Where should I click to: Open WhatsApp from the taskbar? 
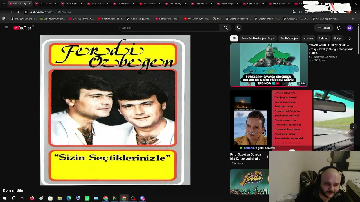[87, 198]
